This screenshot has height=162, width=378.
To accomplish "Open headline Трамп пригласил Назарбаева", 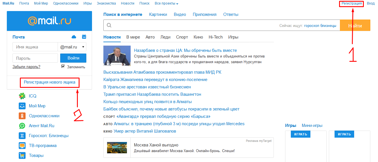I will click(152, 94).
